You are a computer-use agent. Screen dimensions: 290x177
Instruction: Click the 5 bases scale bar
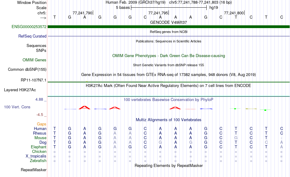pyautogui.click(x=169, y=8)
